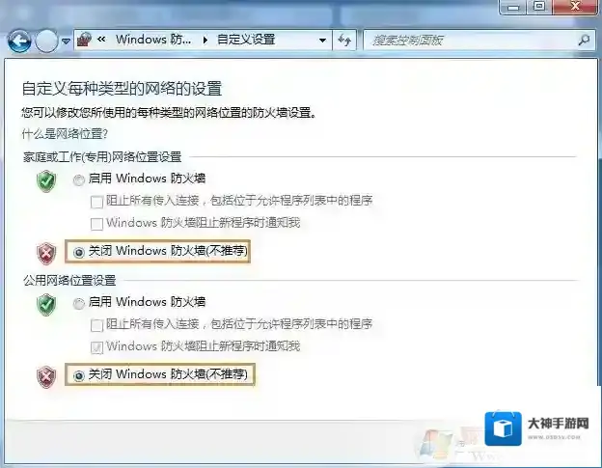Screen dimensions: 602x468
Task: Click green shield icon in 公用网络 section
Action: pos(46,305)
